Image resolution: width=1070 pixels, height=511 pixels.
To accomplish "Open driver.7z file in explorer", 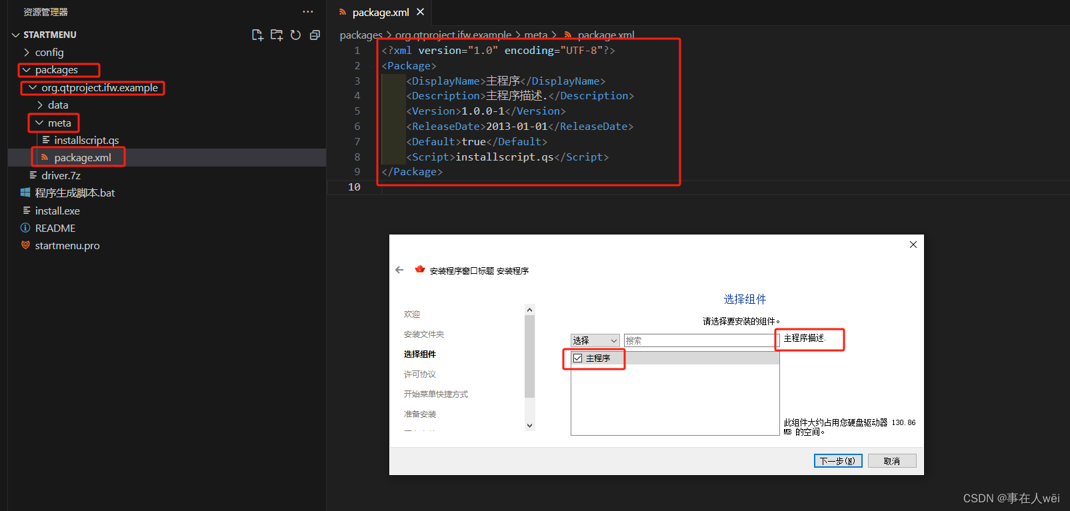I will click(61, 175).
